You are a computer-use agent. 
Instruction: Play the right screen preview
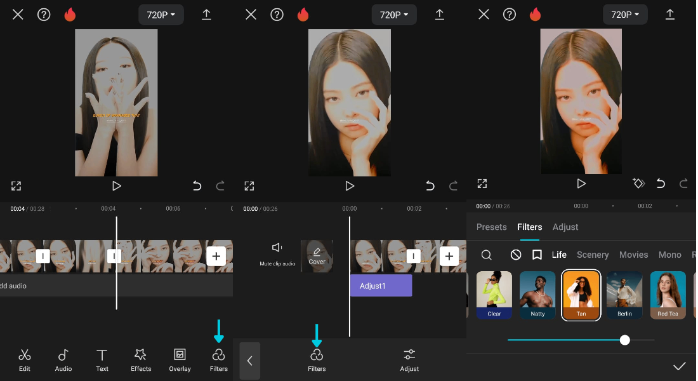point(581,184)
